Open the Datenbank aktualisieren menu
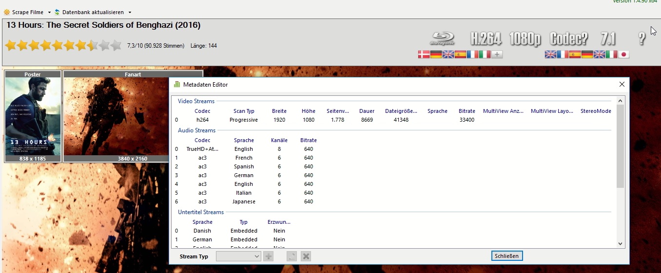 (93, 12)
